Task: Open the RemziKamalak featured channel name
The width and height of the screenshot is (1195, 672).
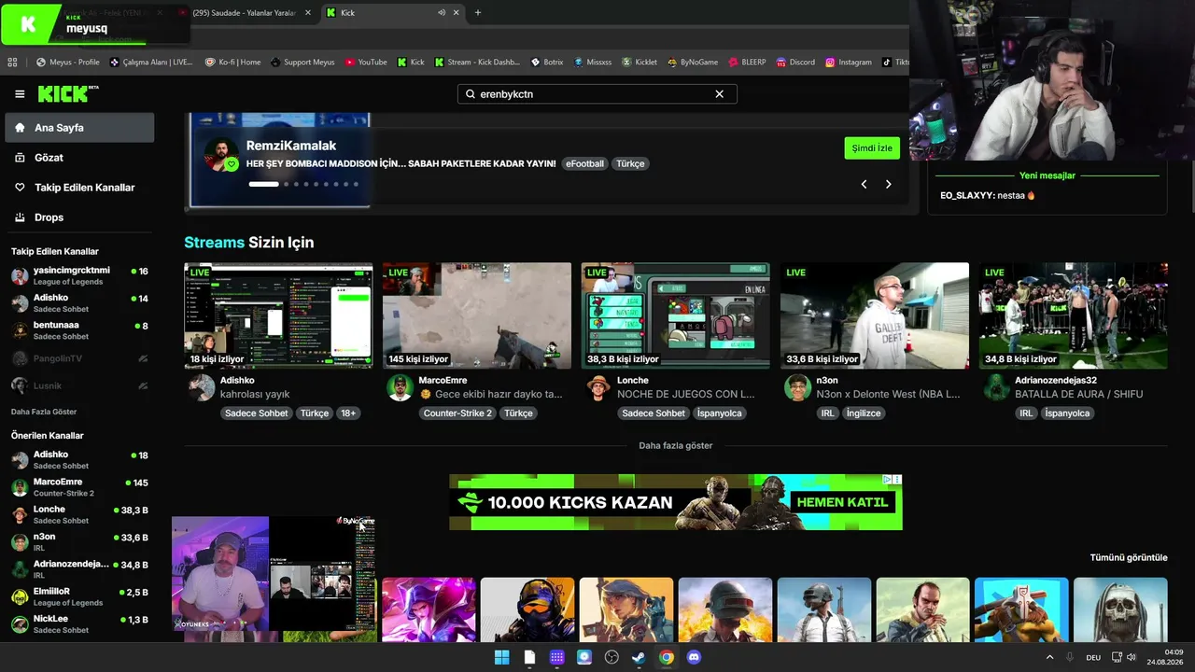Action: coord(291,146)
